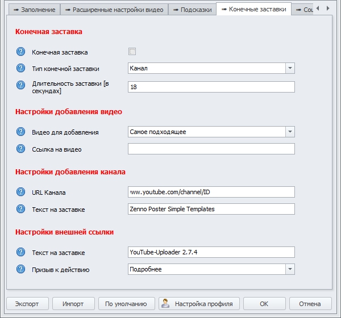Click help icon for Видео для добавления
This screenshot has width=341, height=318.
(x=21, y=132)
